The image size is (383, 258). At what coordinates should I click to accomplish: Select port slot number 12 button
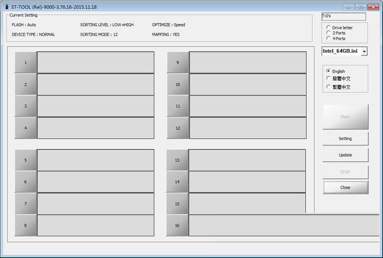click(x=177, y=128)
